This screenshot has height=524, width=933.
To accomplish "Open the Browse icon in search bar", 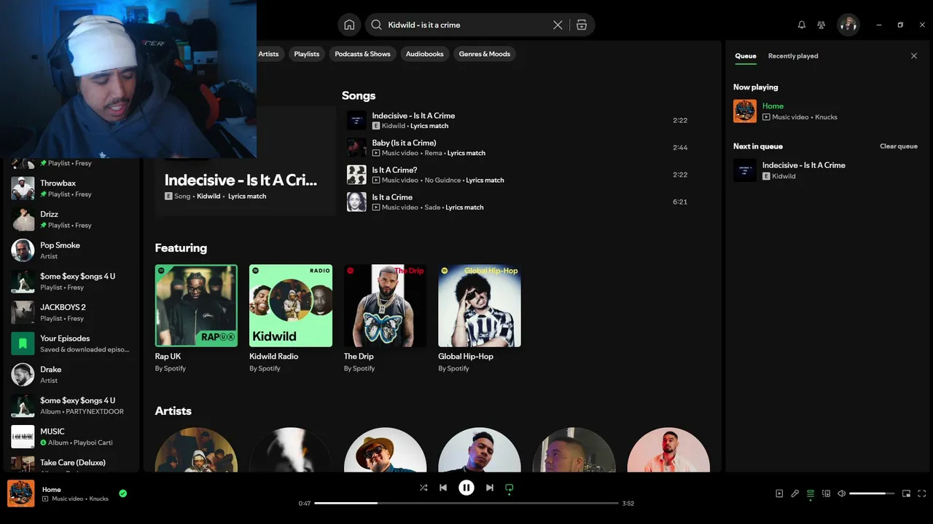I will pos(581,25).
